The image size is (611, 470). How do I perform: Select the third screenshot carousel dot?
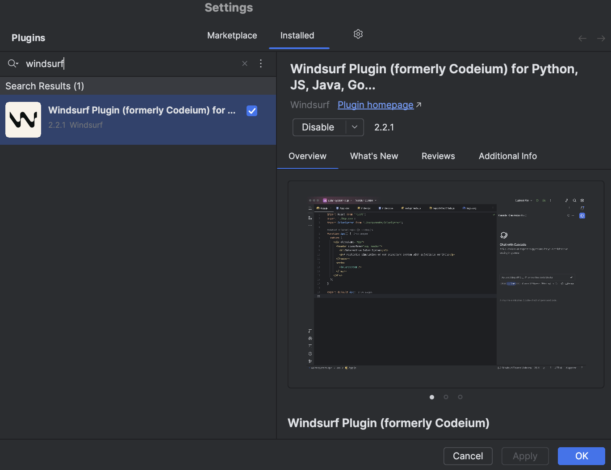pyautogui.click(x=460, y=397)
